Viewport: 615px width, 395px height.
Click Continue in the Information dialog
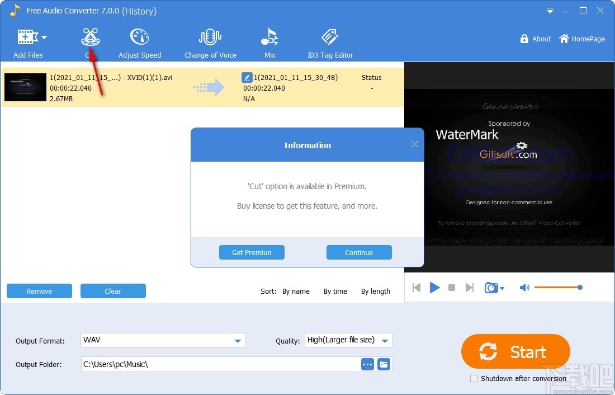359,252
